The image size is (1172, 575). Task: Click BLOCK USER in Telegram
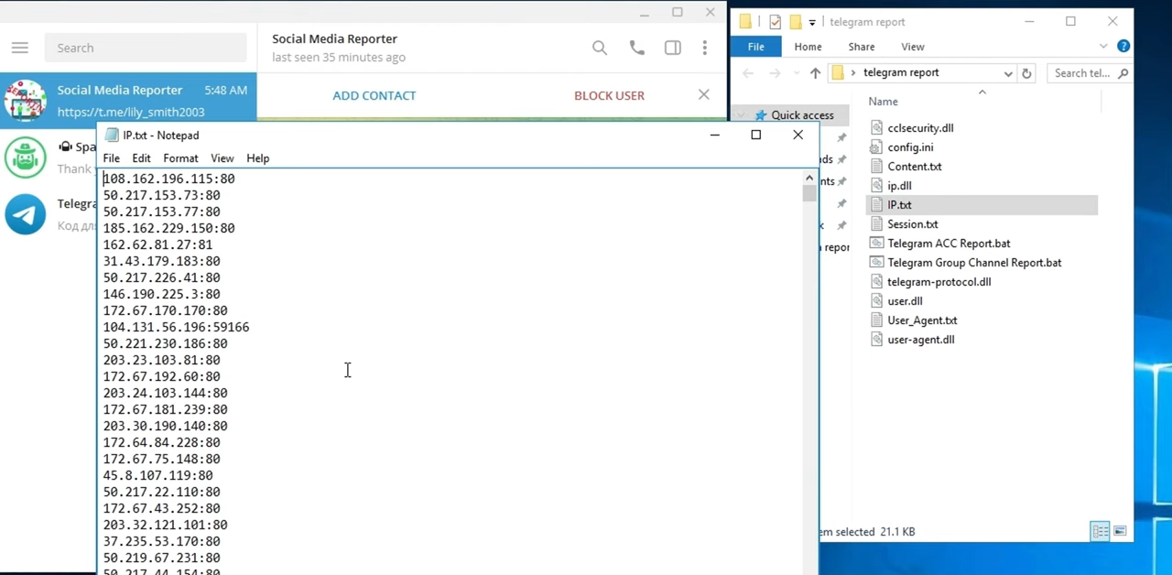[x=609, y=95]
